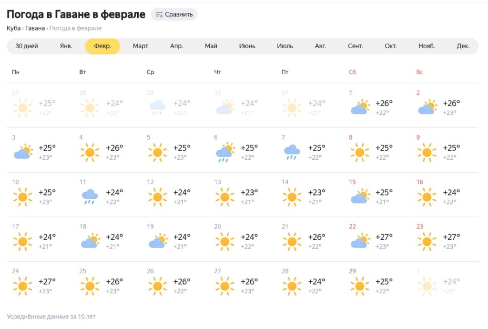Select the 30 дней tab
This screenshot has height=329, width=488.
click(27, 46)
